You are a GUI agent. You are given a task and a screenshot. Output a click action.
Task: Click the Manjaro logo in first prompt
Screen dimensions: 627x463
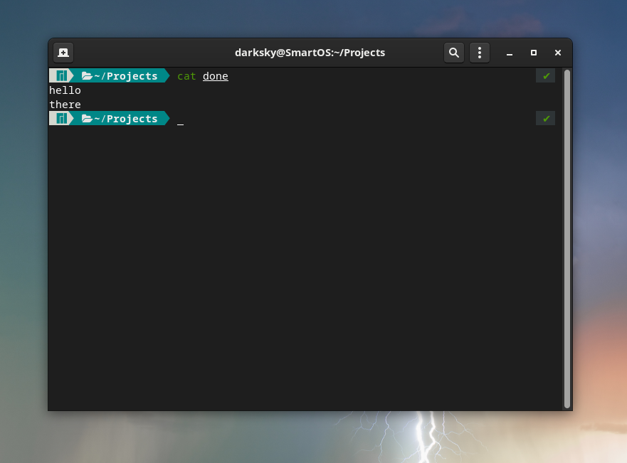click(61, 75)
